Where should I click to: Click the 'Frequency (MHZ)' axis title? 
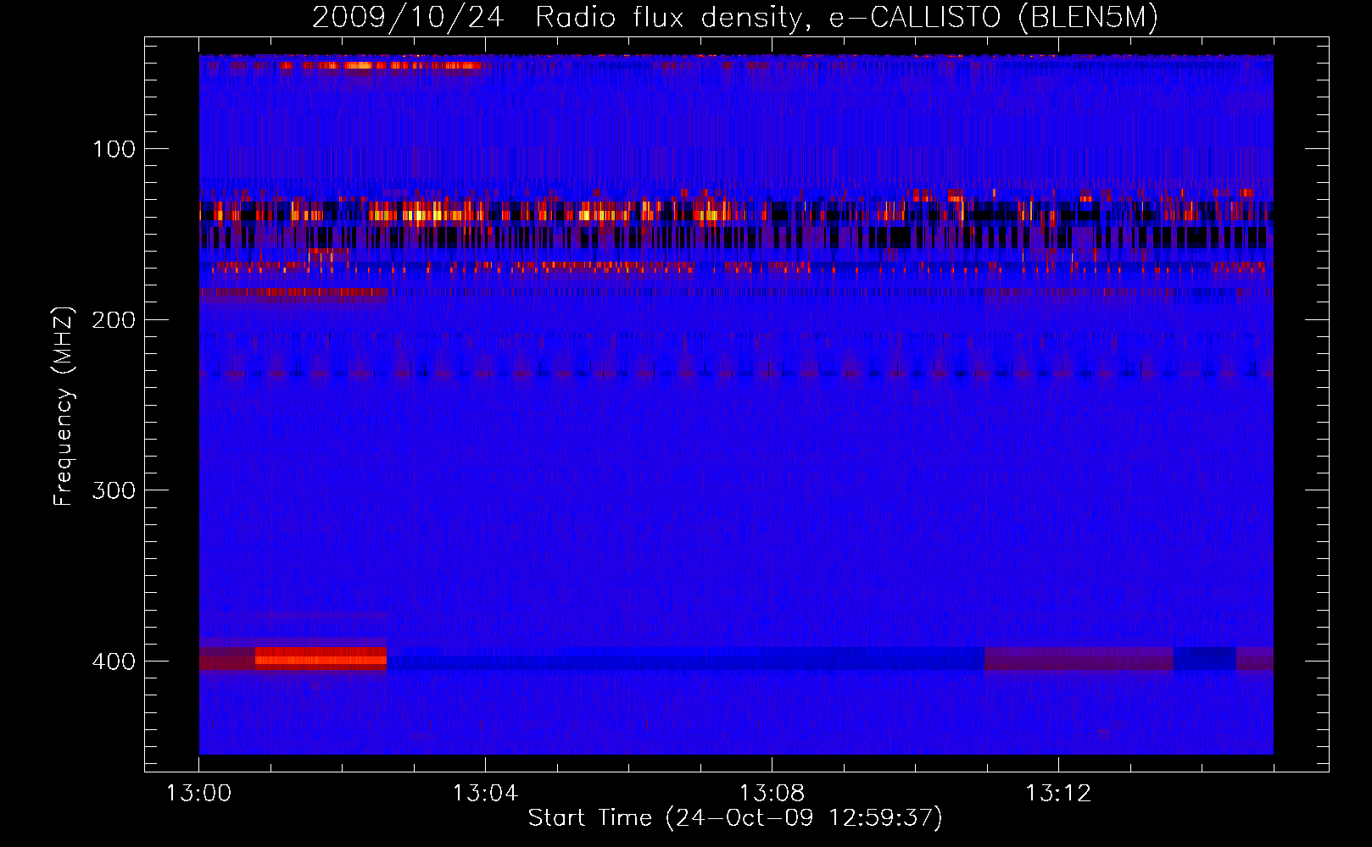tap(64, 406)
